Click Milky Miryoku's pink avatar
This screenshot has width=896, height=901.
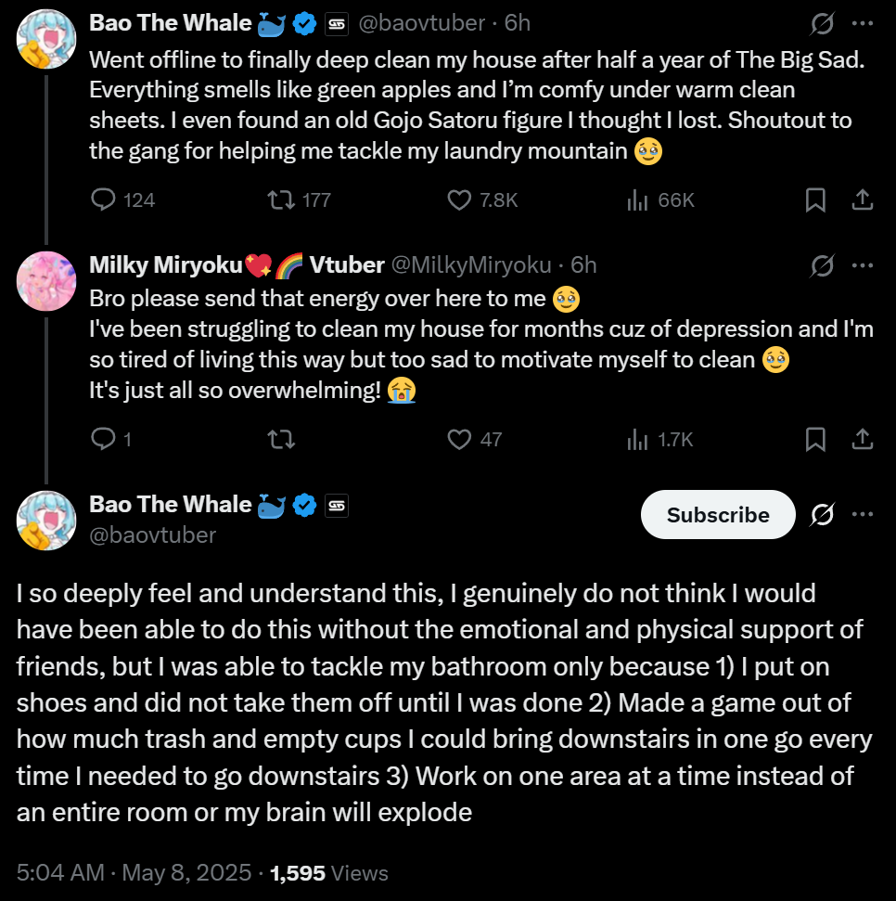pyautogui.click(x=46, y=281)
